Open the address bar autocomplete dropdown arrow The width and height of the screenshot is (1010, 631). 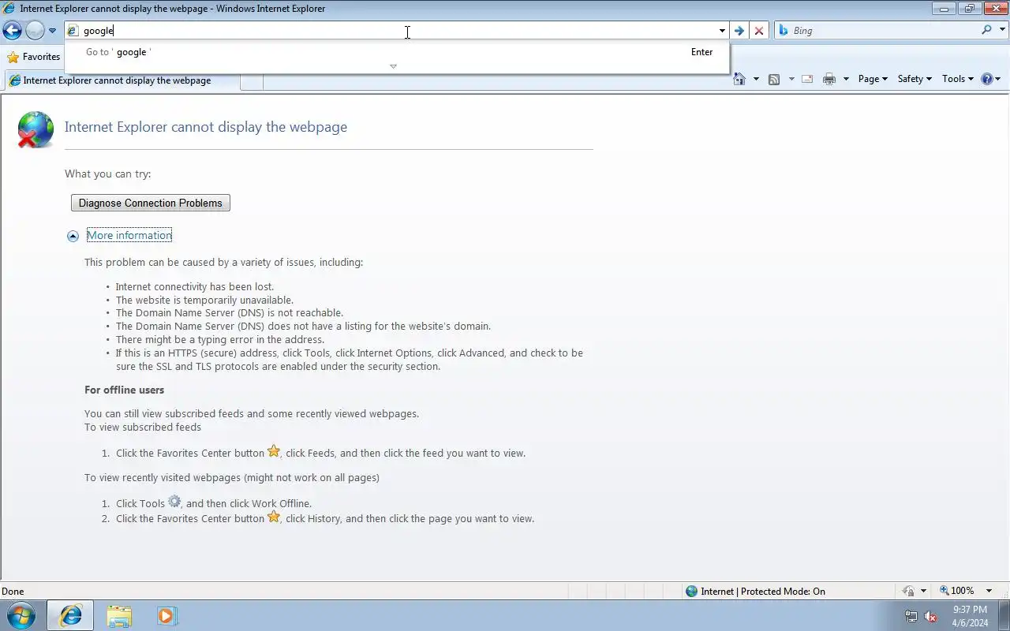pyautogui.click(x=721, y=31)
